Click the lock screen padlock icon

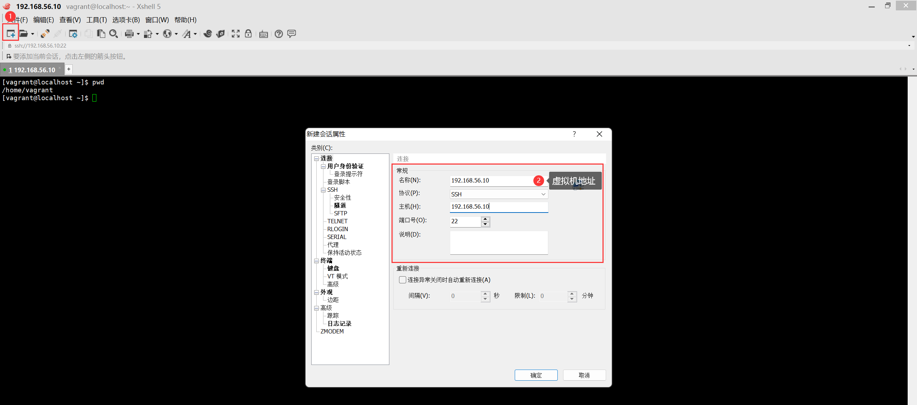click(x=248, y=34)
